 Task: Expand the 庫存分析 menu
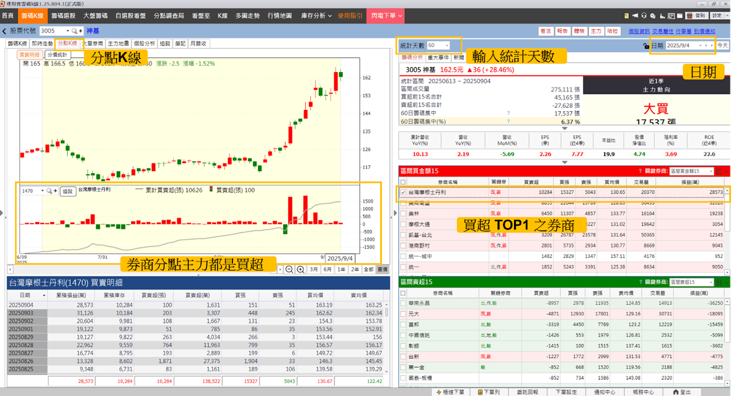[x=316, y=16]
